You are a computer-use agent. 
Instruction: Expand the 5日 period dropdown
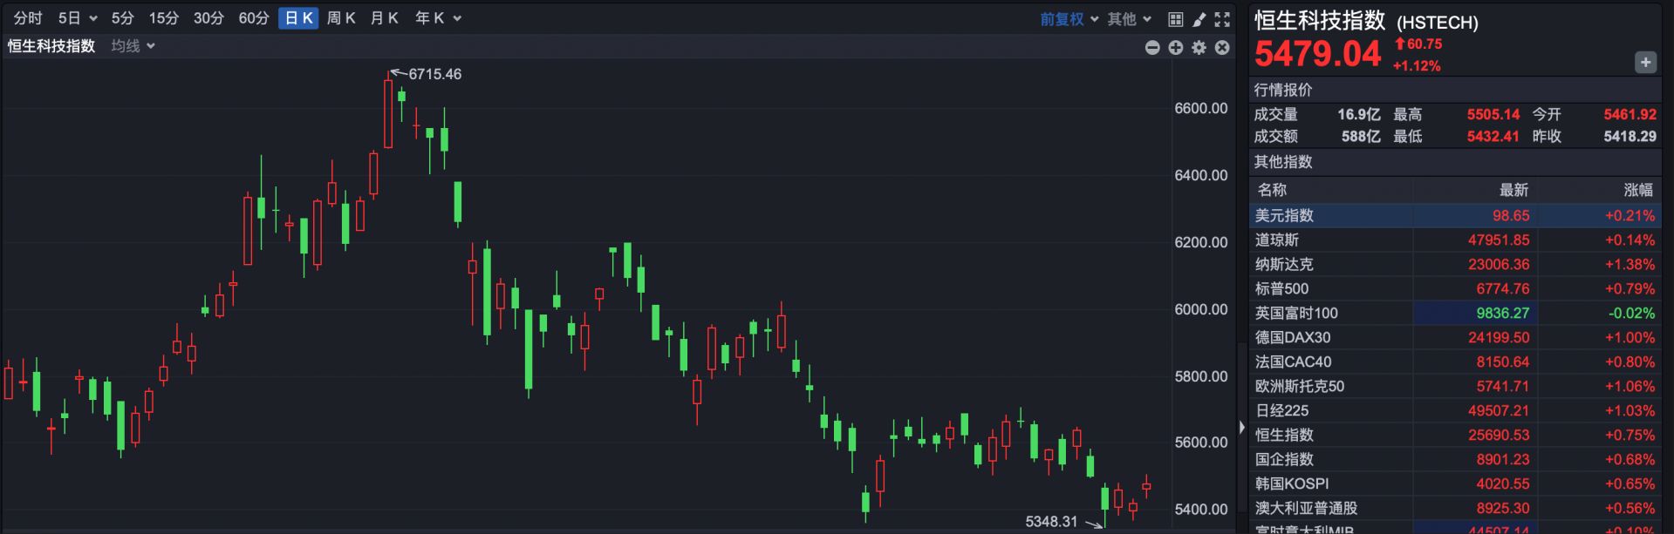(x=78, y=17)
